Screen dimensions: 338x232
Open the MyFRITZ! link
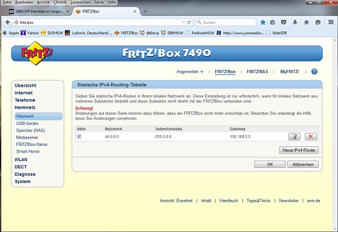(x=290, y=72)
